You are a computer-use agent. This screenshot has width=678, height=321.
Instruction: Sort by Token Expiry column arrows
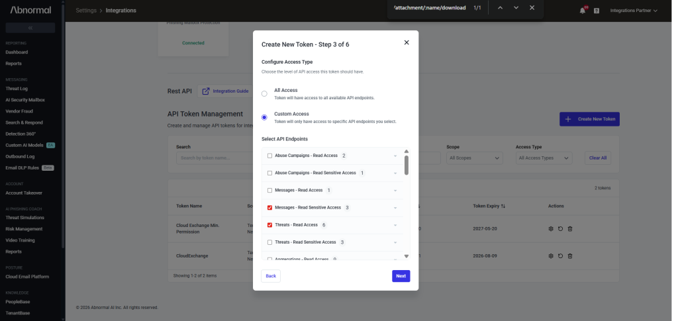click(503, 206)
